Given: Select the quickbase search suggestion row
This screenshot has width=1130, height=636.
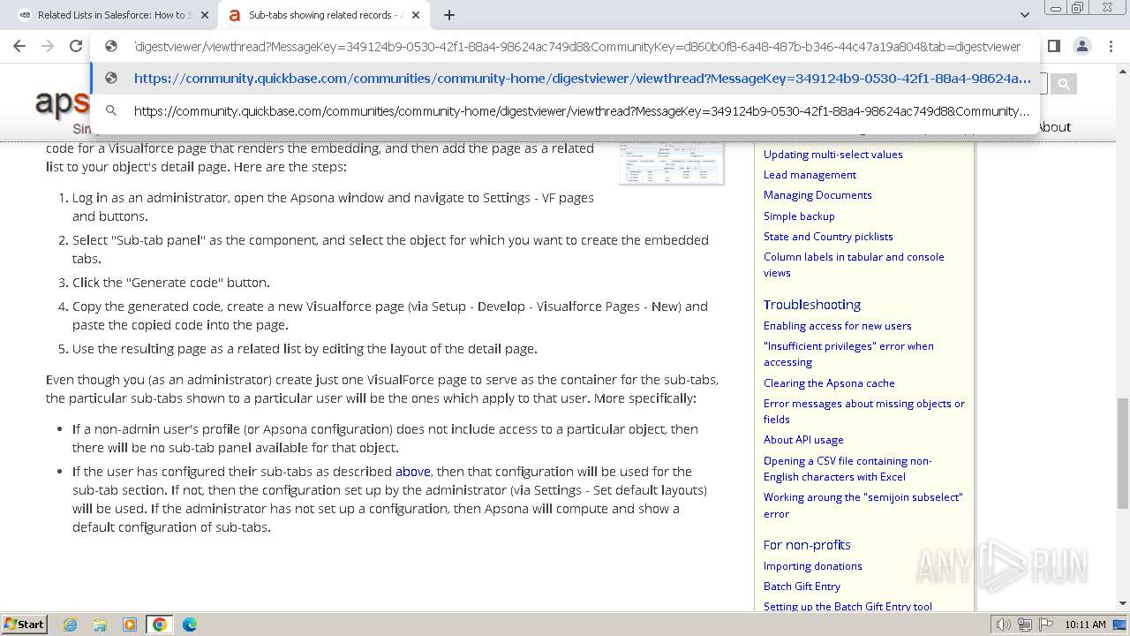Looking at the screenshot, I should click(x=565, y=111).
